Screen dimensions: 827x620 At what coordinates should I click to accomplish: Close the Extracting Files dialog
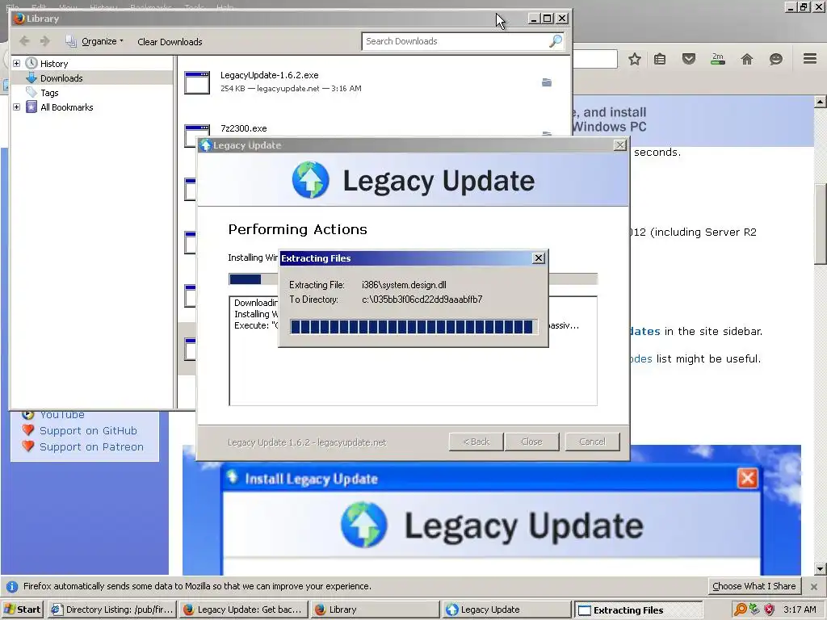click(x=539, y=258)
